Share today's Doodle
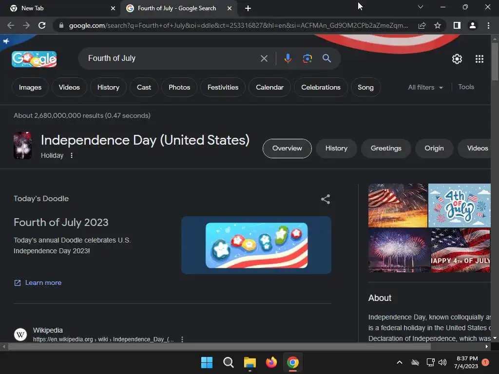Image resolution: width=499 pixels, height=374 pixels. coord(325,199)
